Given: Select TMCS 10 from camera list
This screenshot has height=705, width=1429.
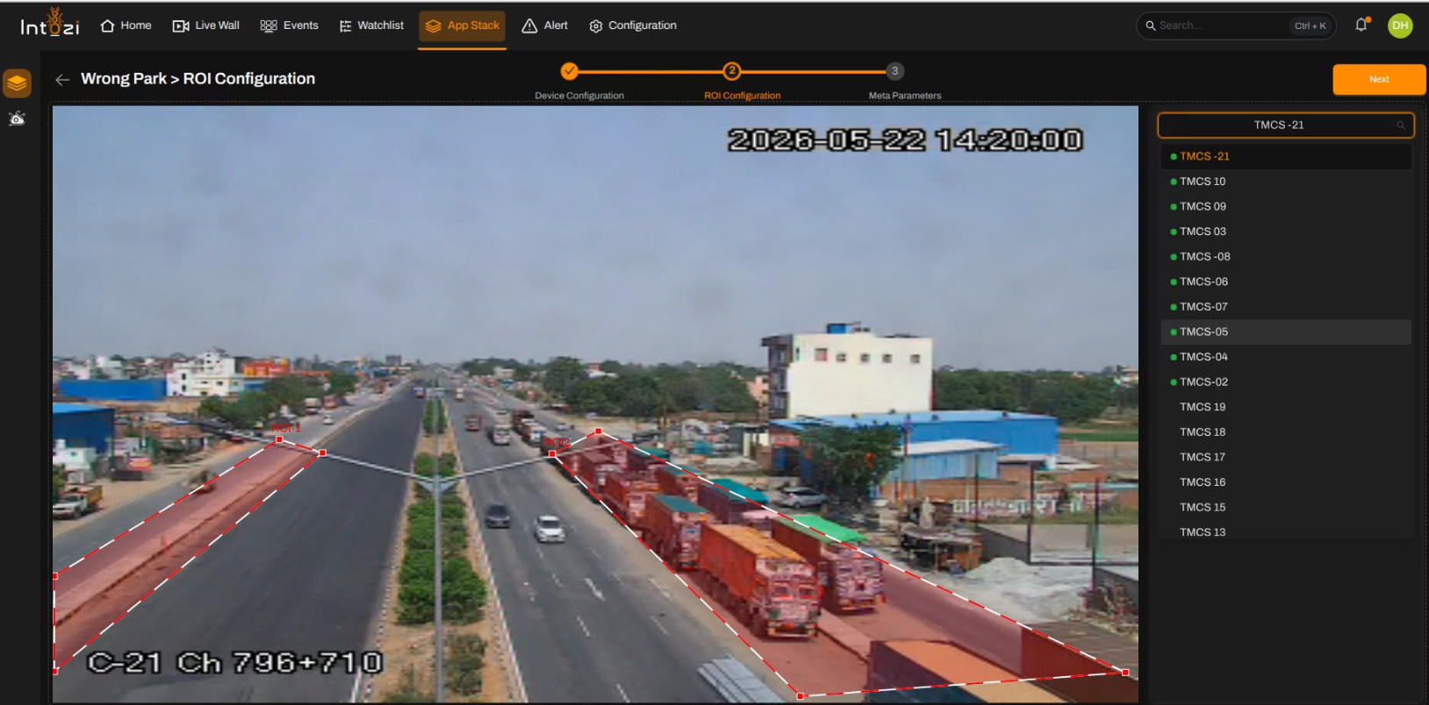Looking at the screenshot, I should tap(1286, 182).
